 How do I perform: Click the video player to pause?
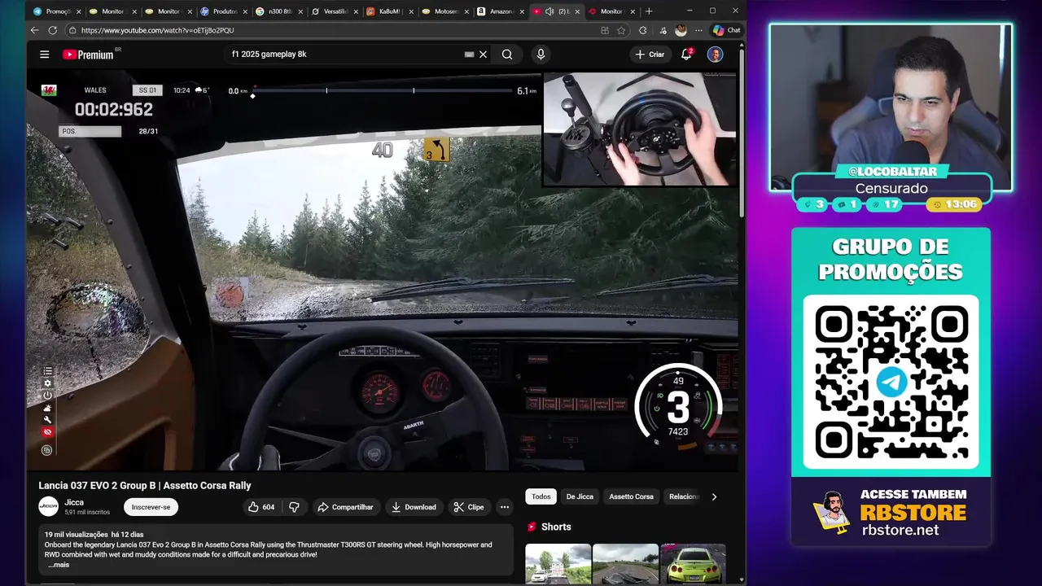point(383,273)
